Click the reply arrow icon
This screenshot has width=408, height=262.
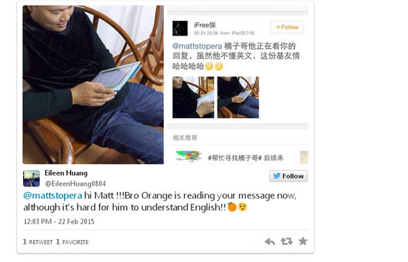coord(270,242)
